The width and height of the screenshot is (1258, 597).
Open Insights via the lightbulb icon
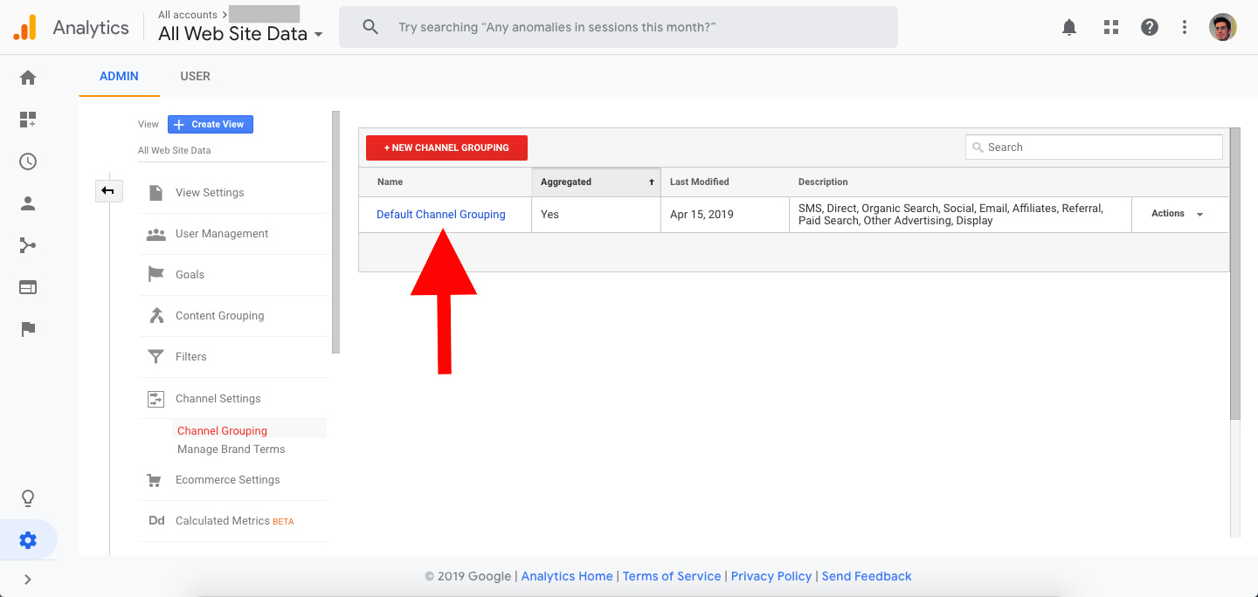[x=27, y=497]
